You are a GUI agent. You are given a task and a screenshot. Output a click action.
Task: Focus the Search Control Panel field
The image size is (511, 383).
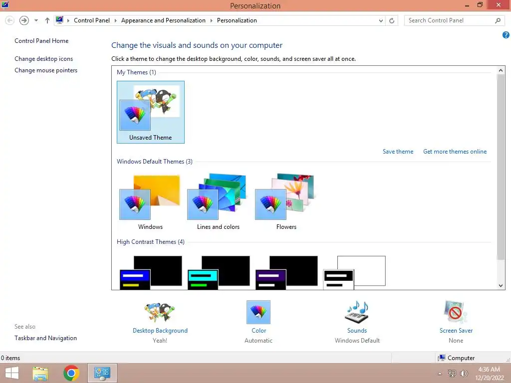[x=454, y=20]
